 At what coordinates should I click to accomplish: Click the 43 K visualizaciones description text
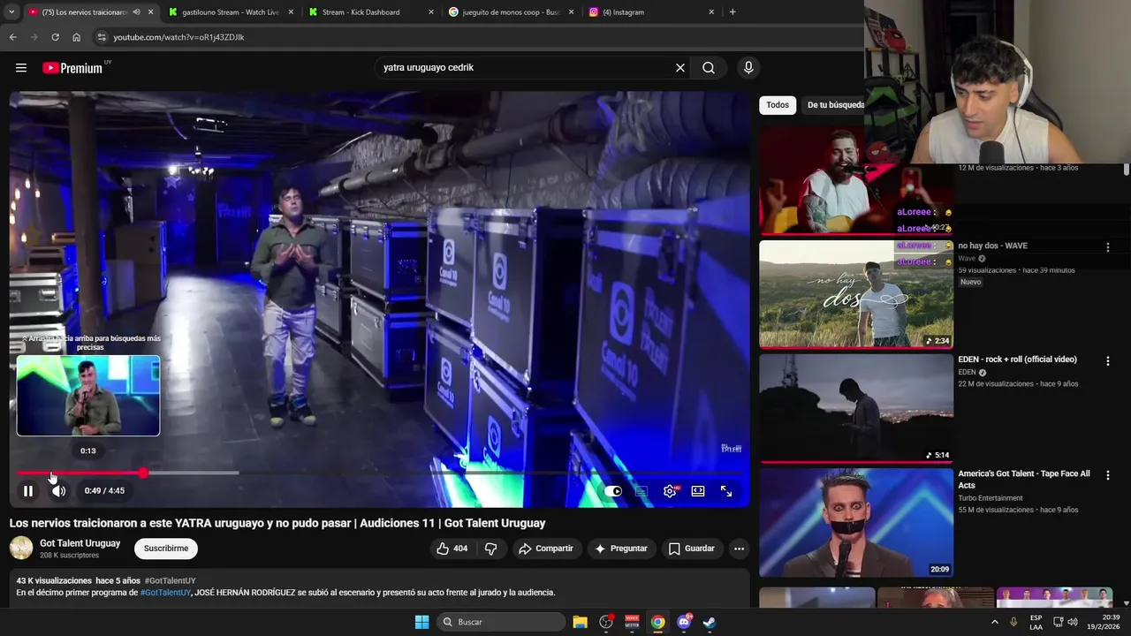[x=54, y=581]
